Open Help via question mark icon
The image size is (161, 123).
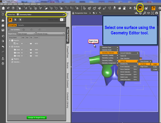13,8
